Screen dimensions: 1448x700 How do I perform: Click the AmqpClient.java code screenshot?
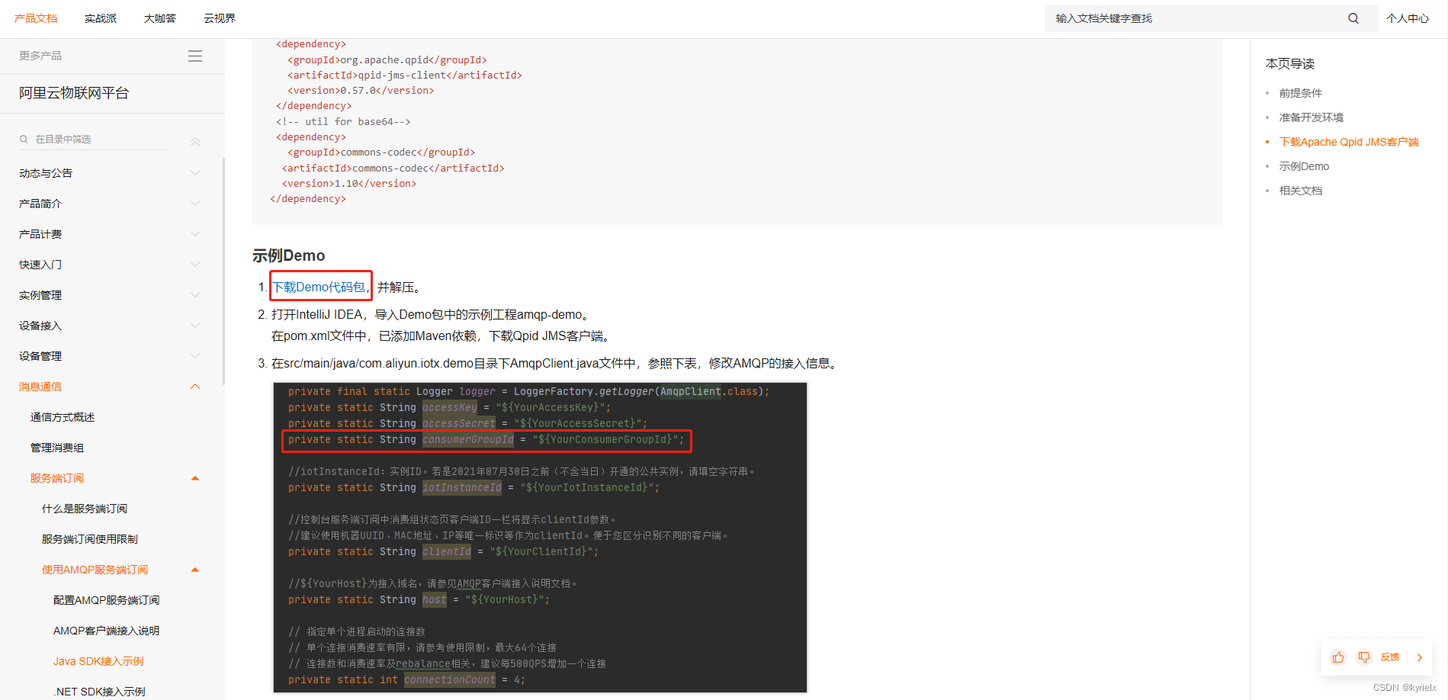click(x=540, y=537)
